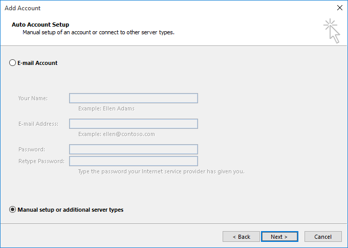
Task: Click the 'Your Name:' label
Action: click(33, 98)
